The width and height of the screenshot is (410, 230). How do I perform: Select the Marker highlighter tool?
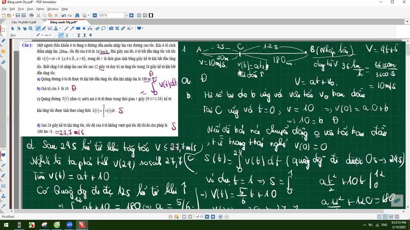coord(44,28)
